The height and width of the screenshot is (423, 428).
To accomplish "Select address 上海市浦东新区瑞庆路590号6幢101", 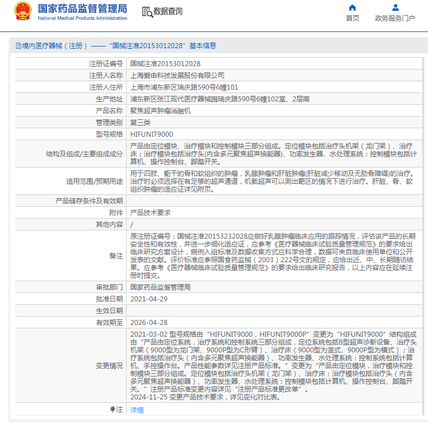I will pyautogui.click(x=184, y=87).
